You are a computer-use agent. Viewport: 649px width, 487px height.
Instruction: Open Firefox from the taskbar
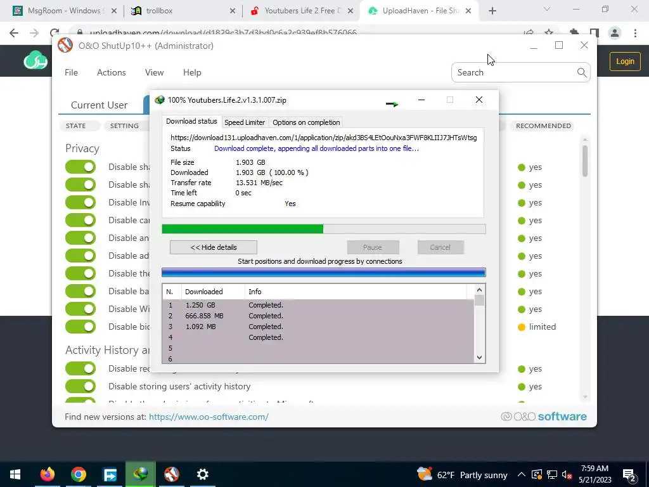[47, 474]
